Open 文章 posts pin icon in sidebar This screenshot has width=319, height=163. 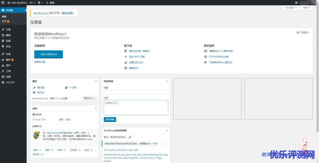(3, 30)
